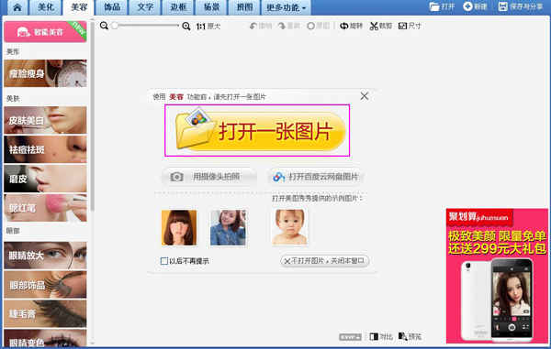Image resolution: width=551 pixels, height=349 pixels.
Task: Click the 对比 compare icon
Action: [381, 337]
